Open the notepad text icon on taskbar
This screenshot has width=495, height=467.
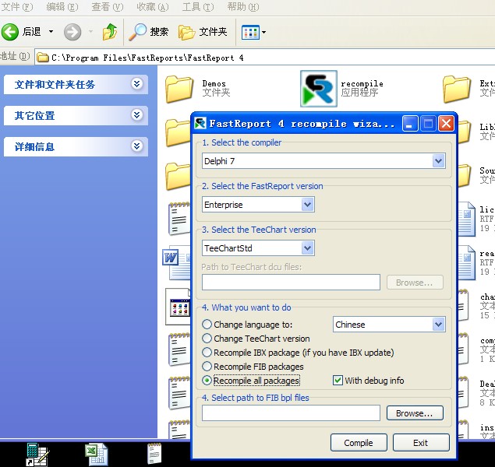click(154, 454)
